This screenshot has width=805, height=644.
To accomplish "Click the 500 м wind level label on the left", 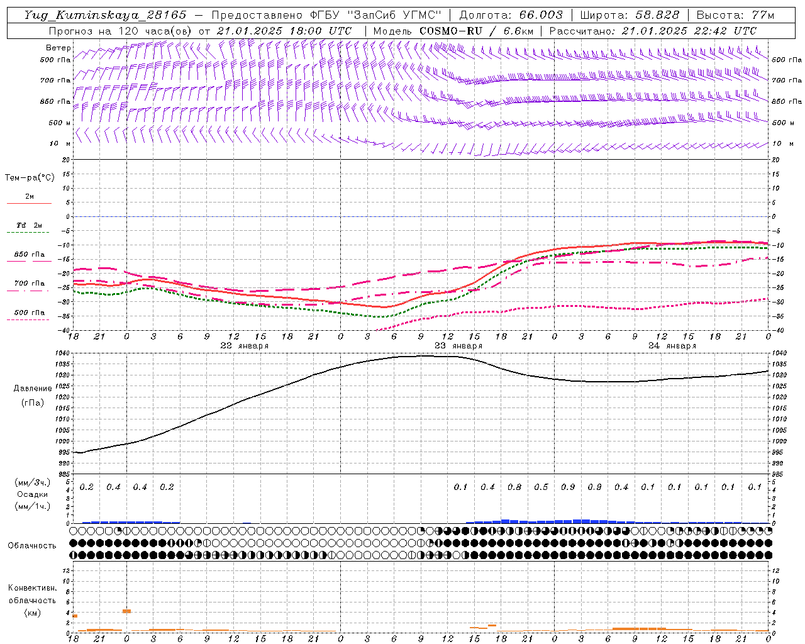I will point(60,123).
